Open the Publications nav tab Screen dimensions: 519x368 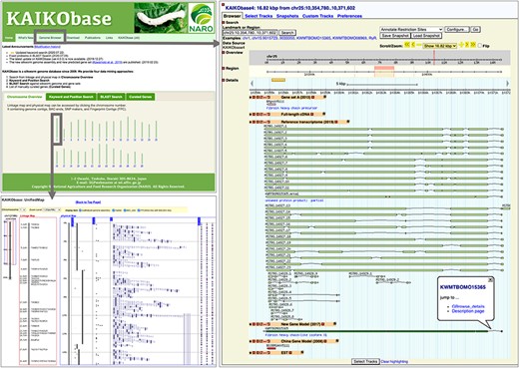pos(93,38)
